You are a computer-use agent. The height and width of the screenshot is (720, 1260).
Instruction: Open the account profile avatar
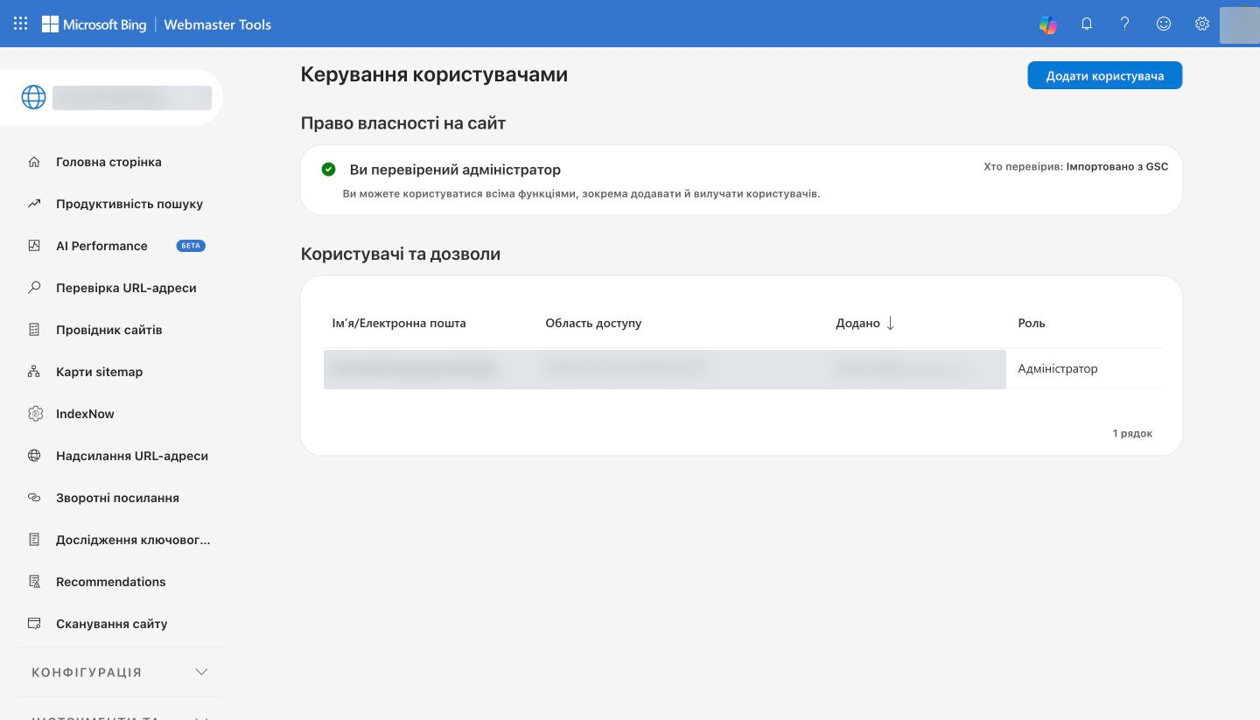[x=1239, y=24]
